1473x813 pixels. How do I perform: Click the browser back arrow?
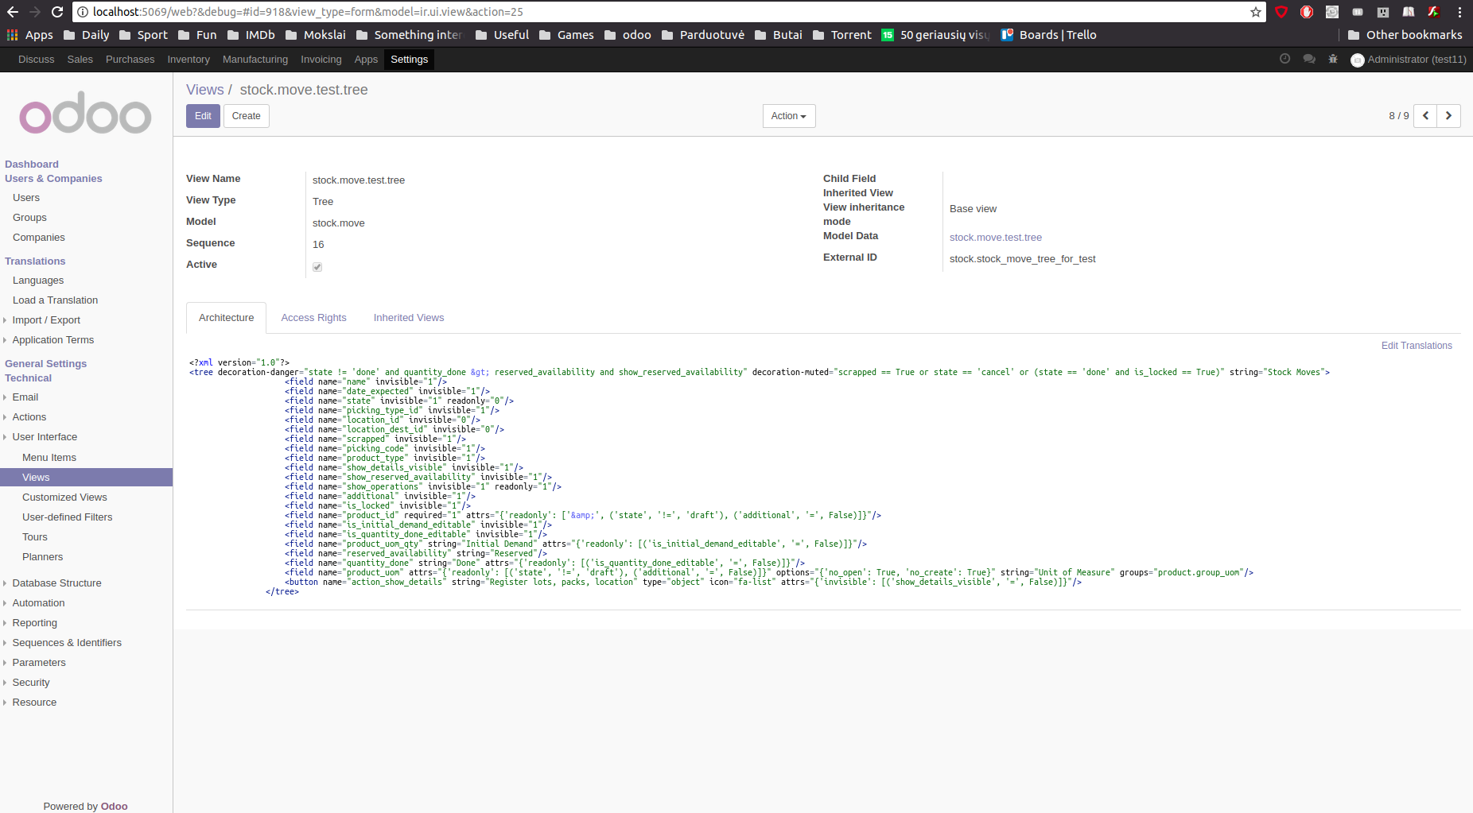(x=12, y=12)
